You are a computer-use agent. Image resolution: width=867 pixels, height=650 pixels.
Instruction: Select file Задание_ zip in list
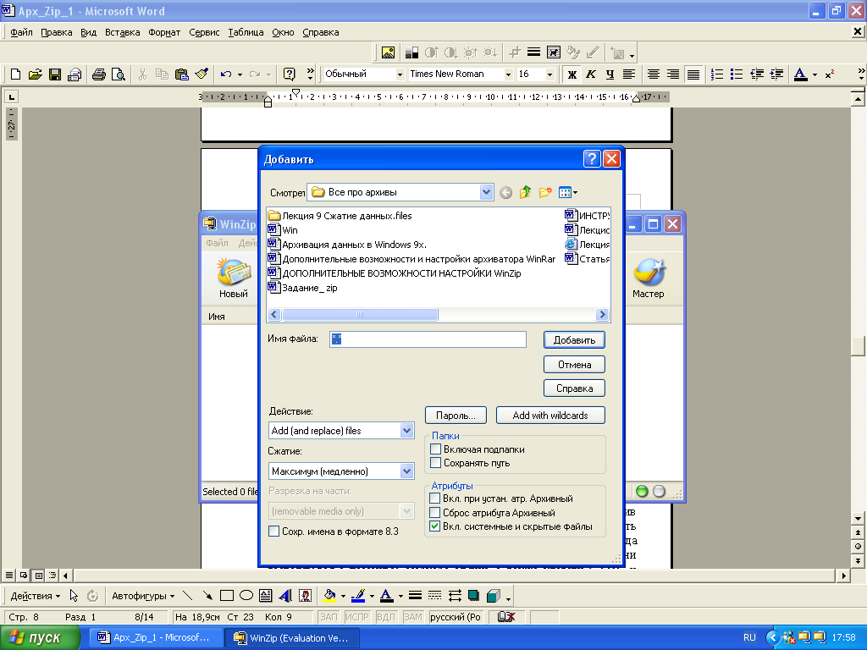coord(302,288)
